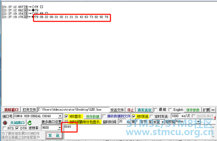Click the 打开文件 button

29,110
